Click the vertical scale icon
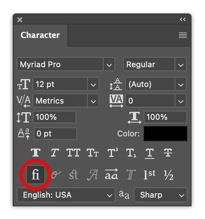The height and width of the screenshot is (219, 205). [24, 117]
